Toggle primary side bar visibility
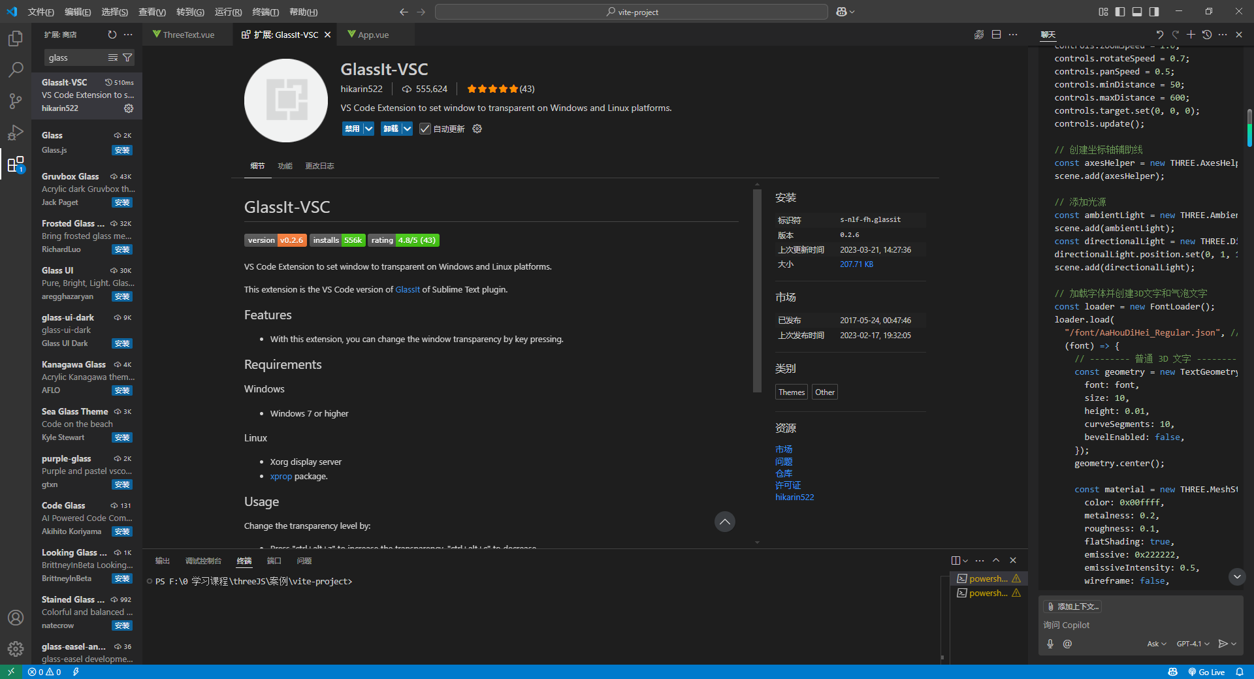Viewport: 1254px width, 679px height. [x=1120, y=12]
